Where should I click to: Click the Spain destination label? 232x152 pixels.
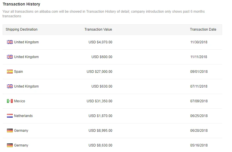pos(18,72)
